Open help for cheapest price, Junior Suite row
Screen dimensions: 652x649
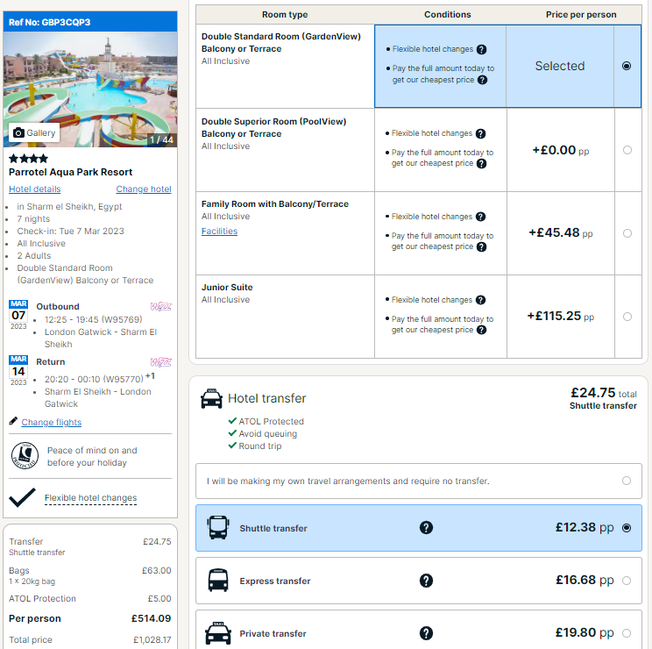click(481, 330)
